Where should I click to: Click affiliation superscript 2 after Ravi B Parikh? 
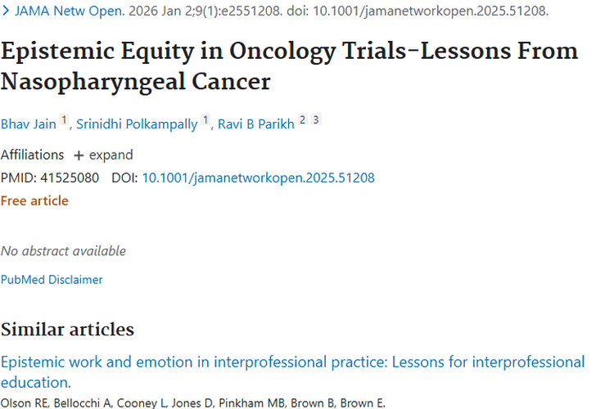[x=301, y=120]
